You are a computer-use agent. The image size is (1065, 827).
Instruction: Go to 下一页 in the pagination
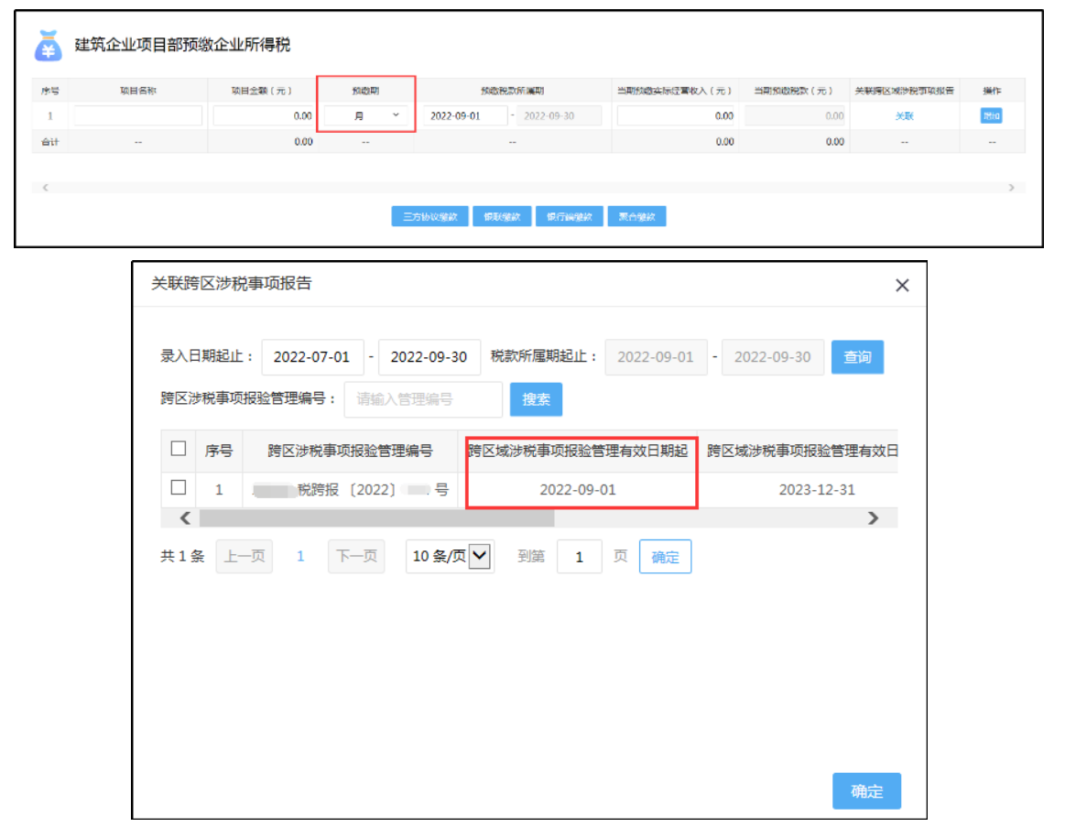(356, 556)
